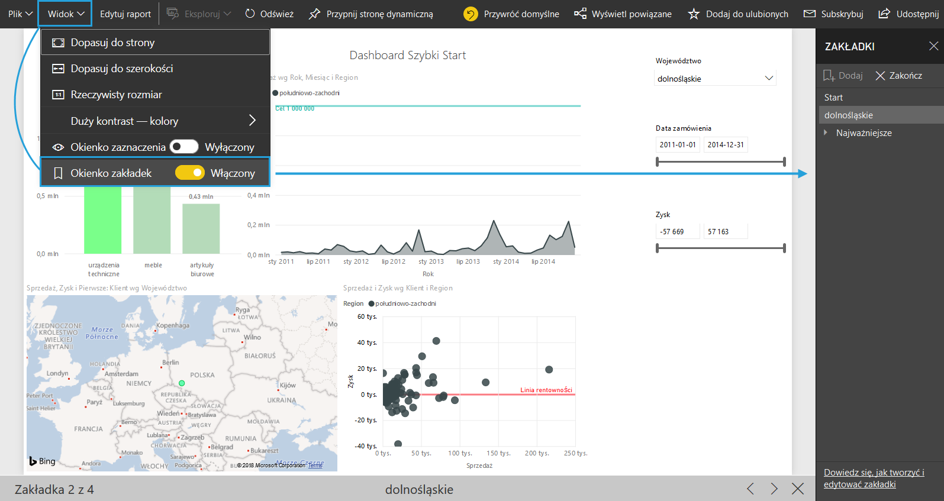This screenshot has height=501, width=944.
Task: Go to next bookmark with right arrow
Action: pos(774,489)
